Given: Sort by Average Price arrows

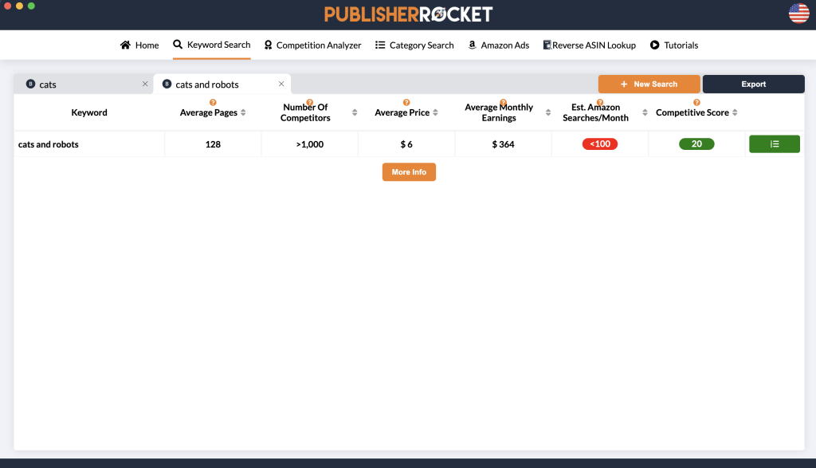Looking at the screenshot, I should point(435,113).
